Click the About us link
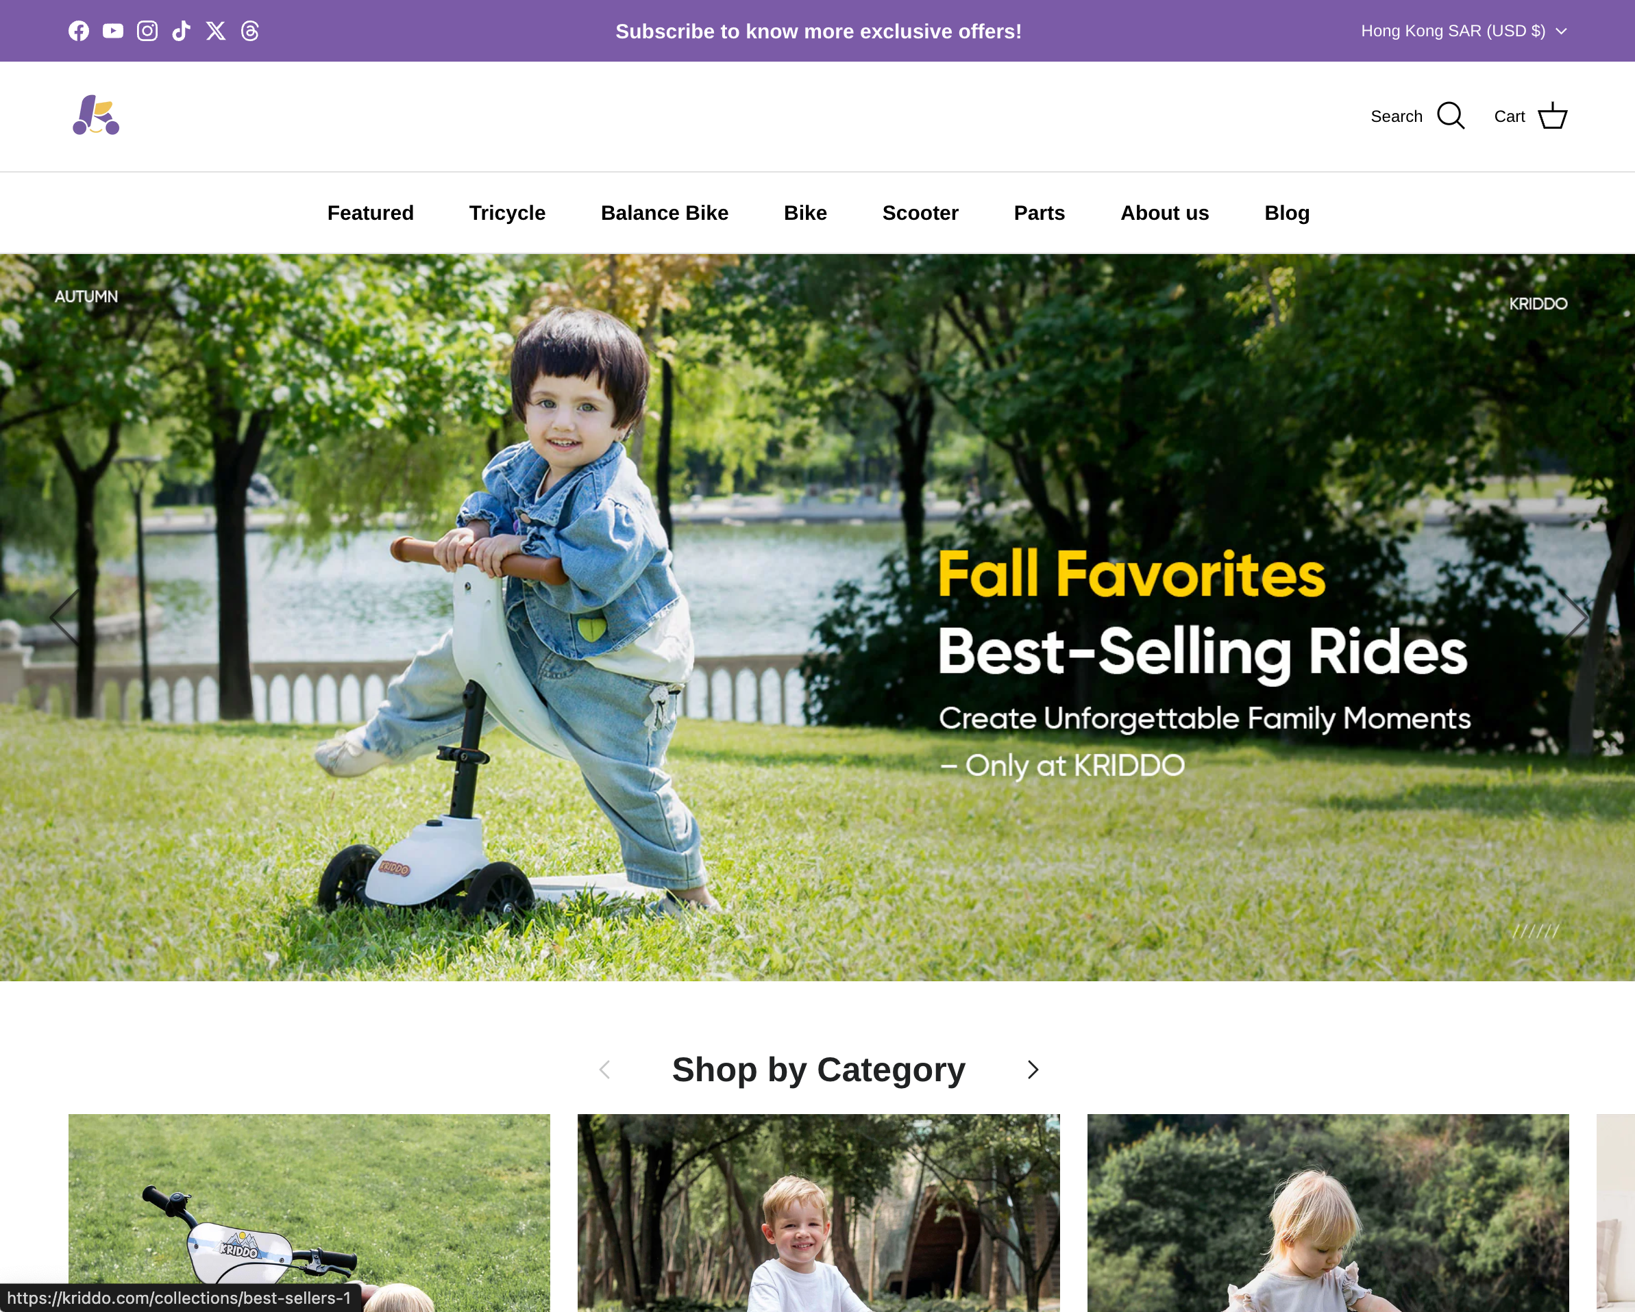1635x1312 pixels. [x=1164, y=213]
